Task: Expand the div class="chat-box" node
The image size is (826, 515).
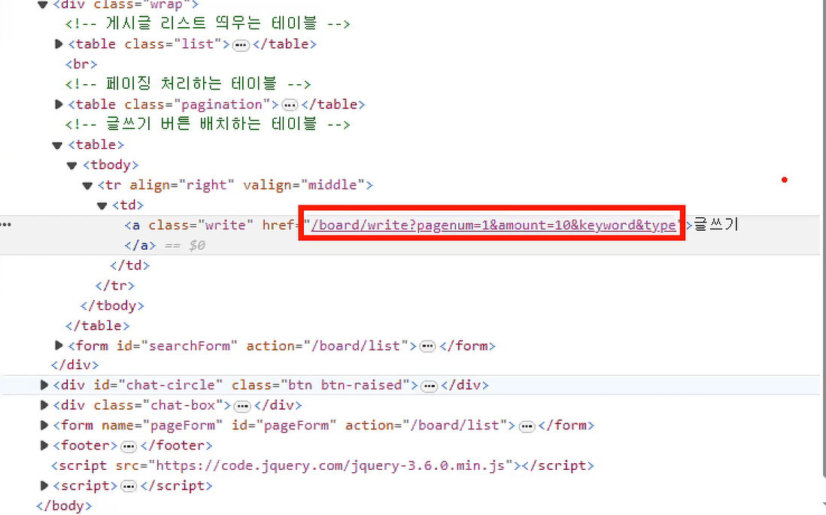Action: click(44, 405)
